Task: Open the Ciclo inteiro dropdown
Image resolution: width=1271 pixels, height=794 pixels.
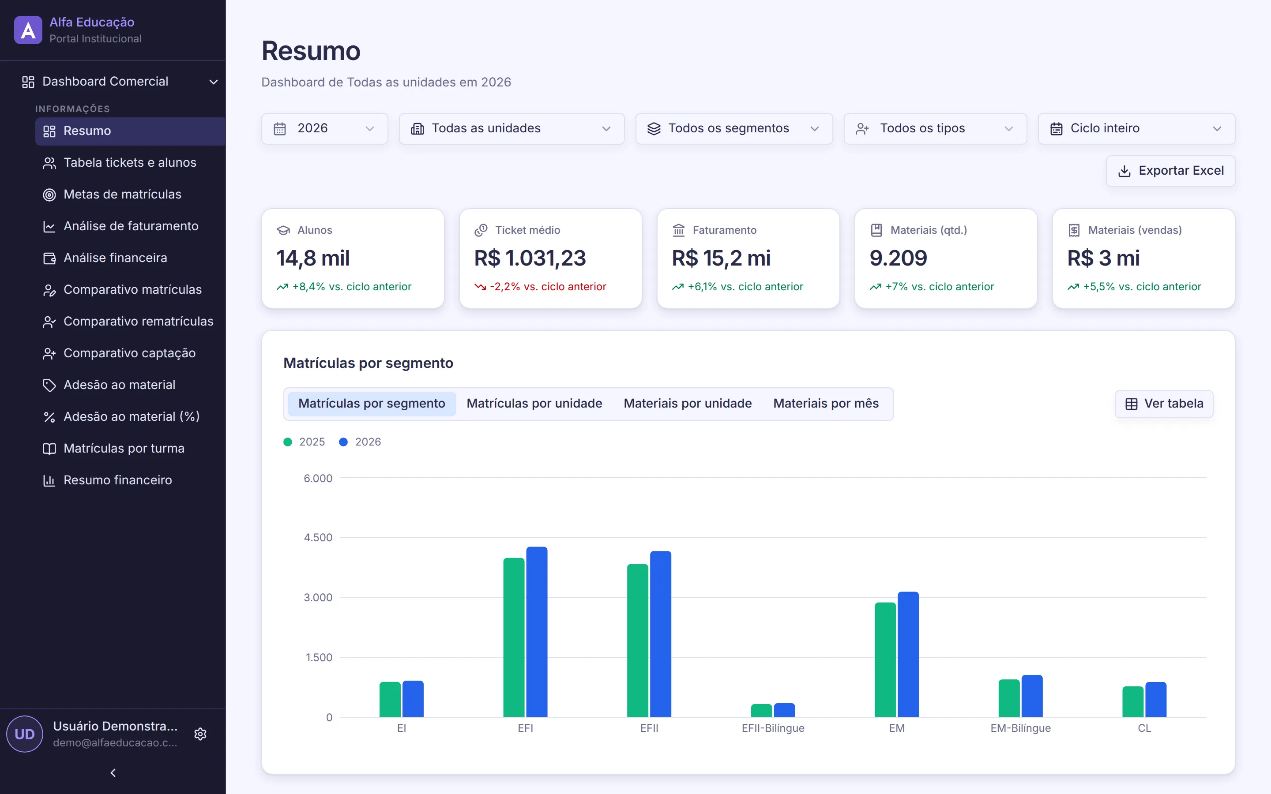Action: click(x=1136, y=129)
